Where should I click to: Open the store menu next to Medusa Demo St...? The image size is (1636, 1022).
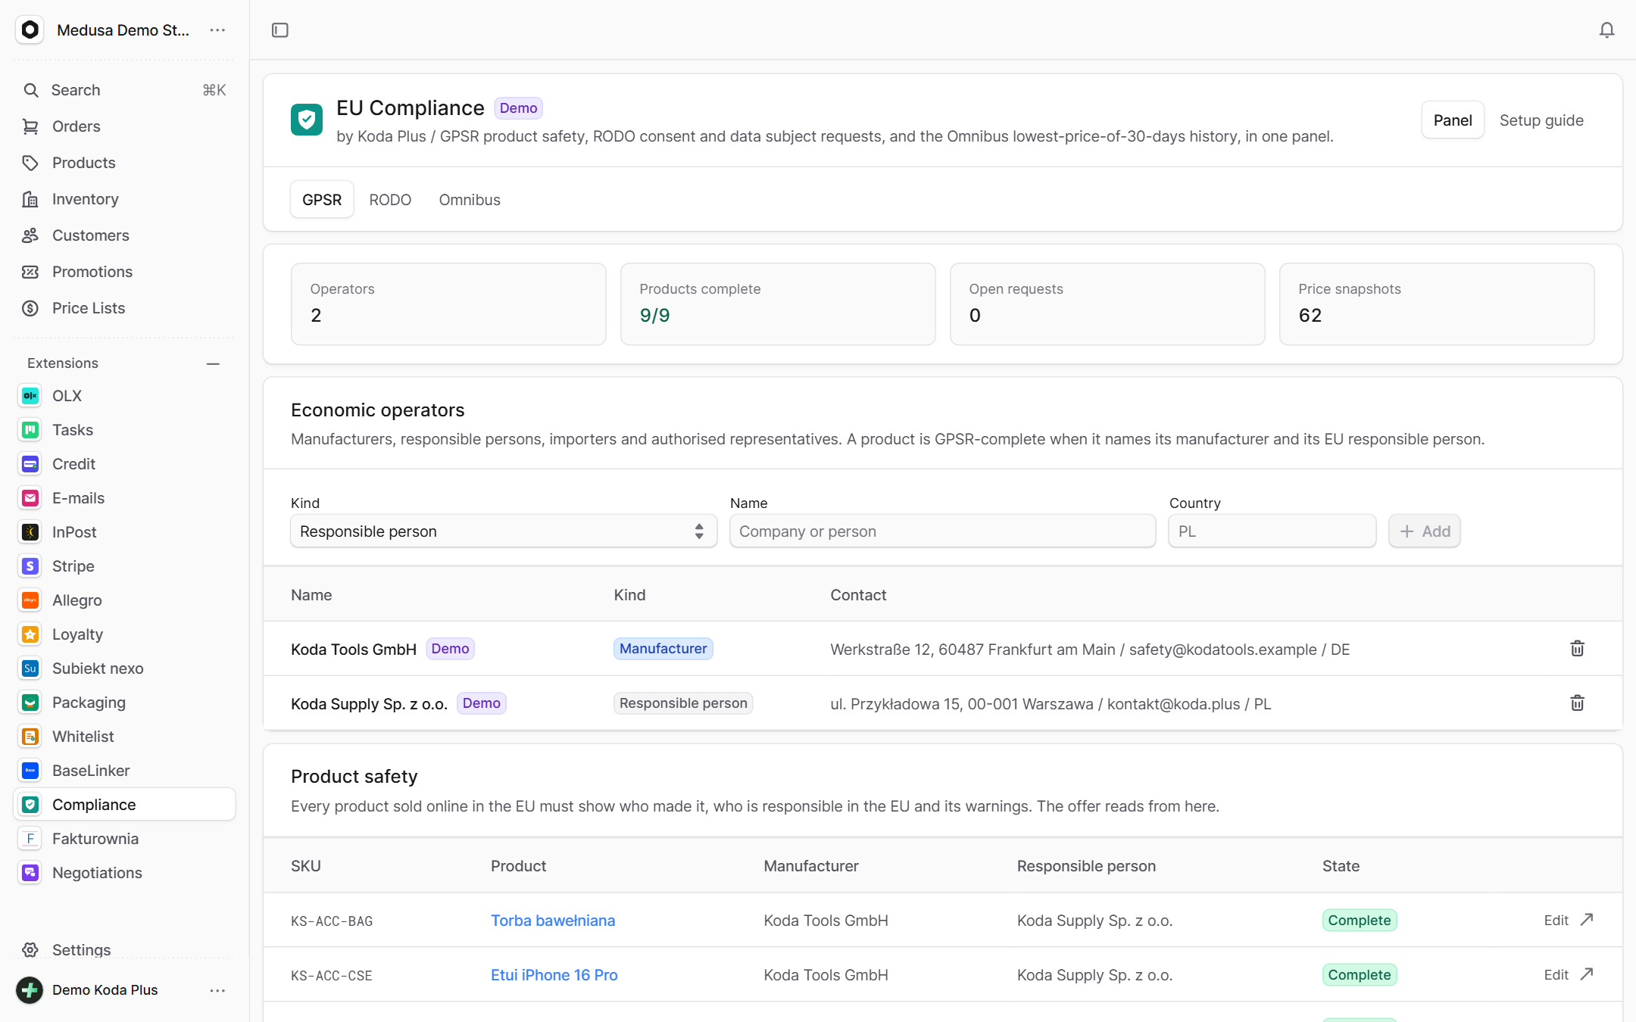(x=217, y=30)
